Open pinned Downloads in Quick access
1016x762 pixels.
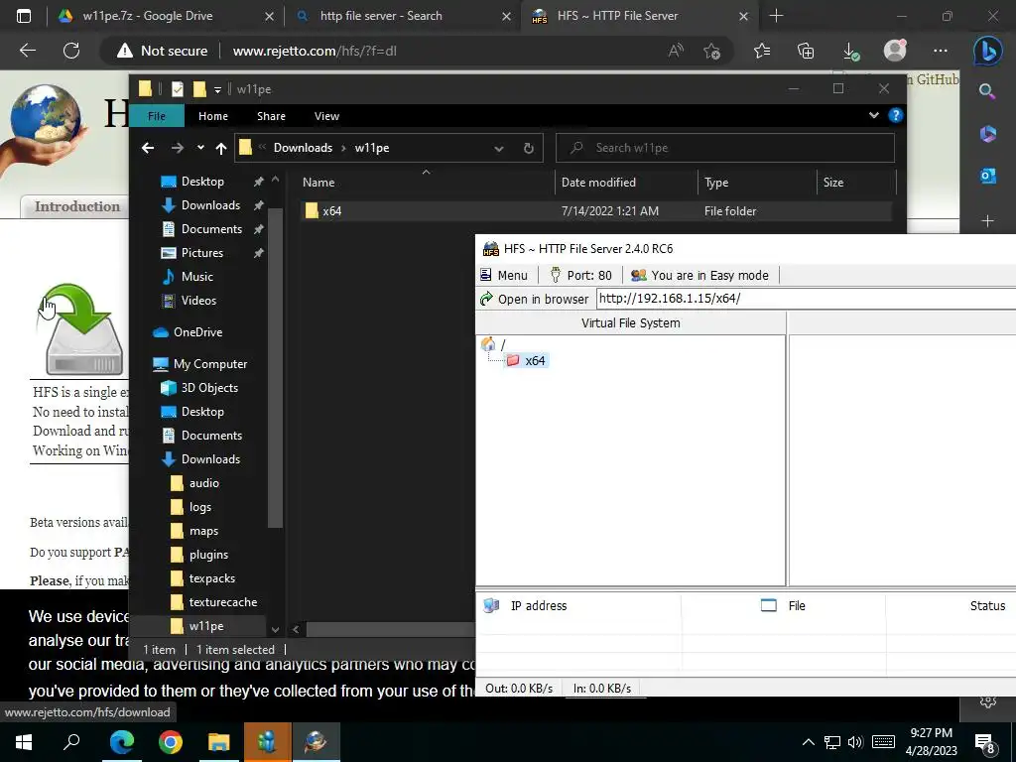[x=210, y=205]
